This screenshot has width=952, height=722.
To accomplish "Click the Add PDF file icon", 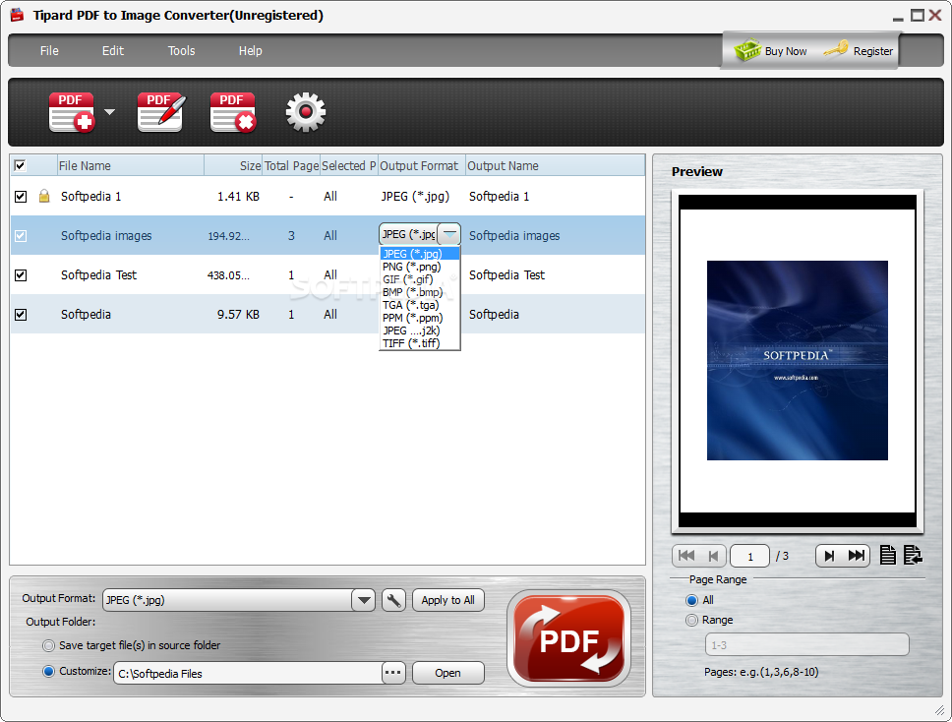I will (72, 112).
